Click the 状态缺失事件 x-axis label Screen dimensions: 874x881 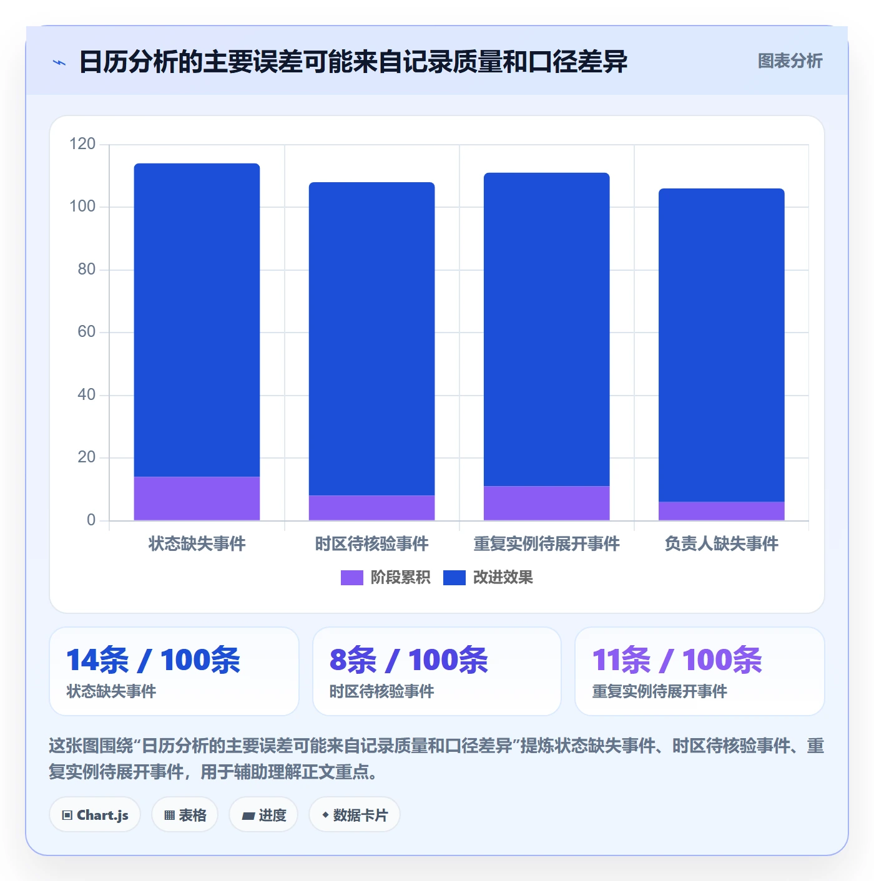point(197,544)
